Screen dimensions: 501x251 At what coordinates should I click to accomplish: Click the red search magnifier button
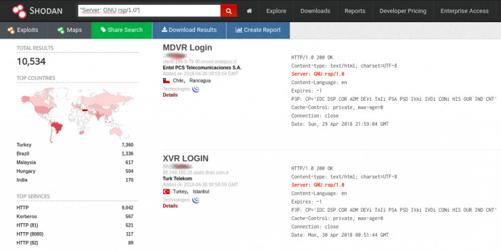(228, 11)
